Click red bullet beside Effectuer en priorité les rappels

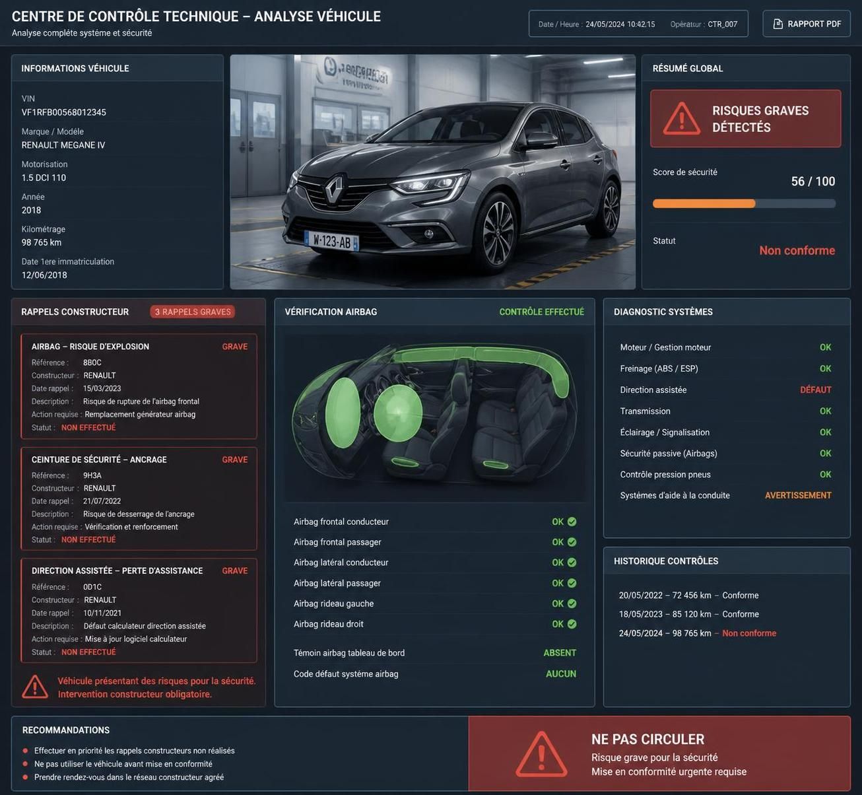click(x=25, y=751)
